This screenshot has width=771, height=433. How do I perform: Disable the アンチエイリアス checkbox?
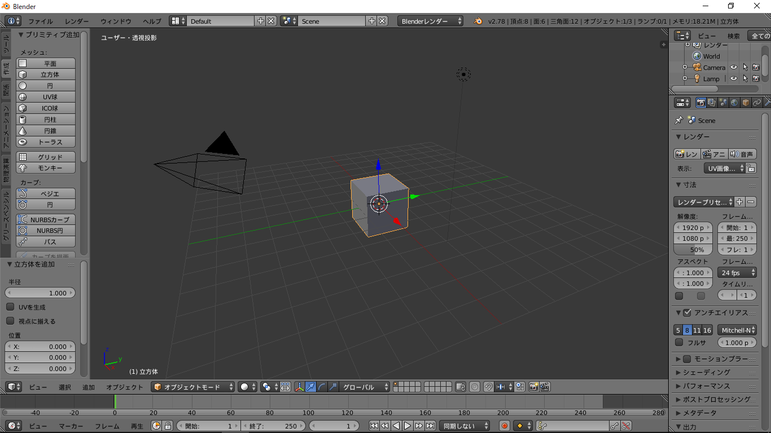pos(687,312)
